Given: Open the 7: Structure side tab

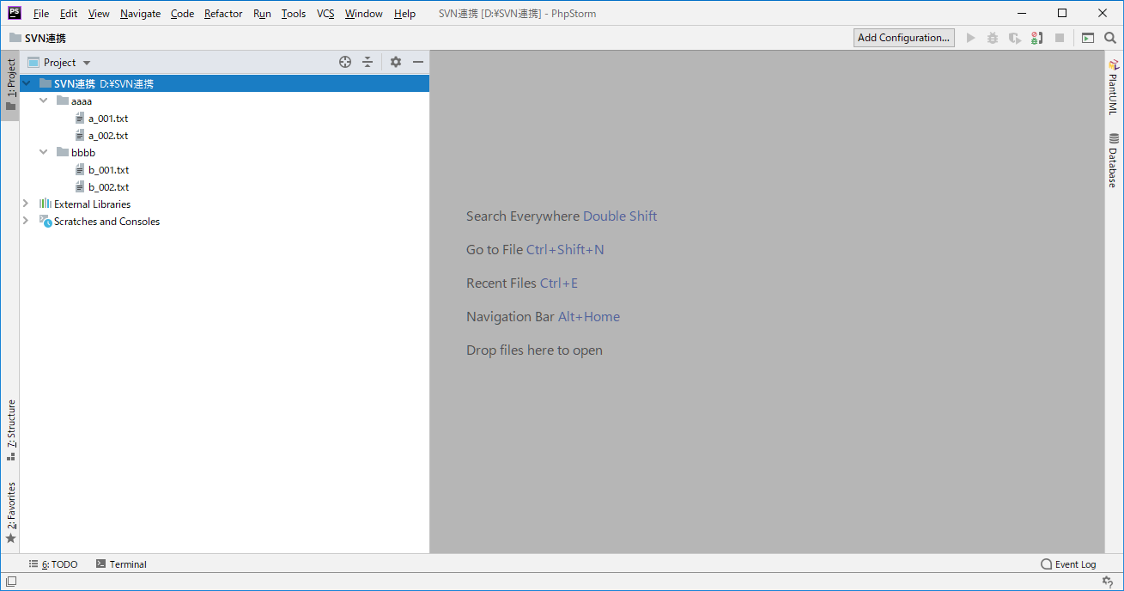Looking at the screenshot, I should coord(10,430).
